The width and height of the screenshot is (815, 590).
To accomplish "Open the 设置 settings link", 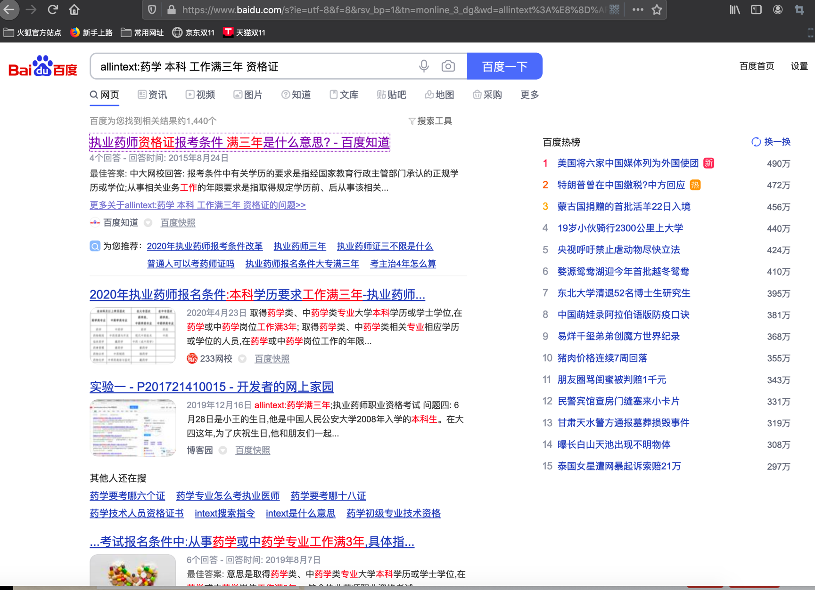I will pyautogui.click(x=799, y=66).
